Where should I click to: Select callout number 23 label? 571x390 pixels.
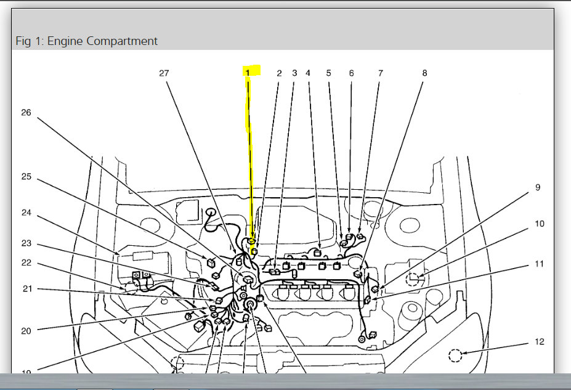point(26,243)
